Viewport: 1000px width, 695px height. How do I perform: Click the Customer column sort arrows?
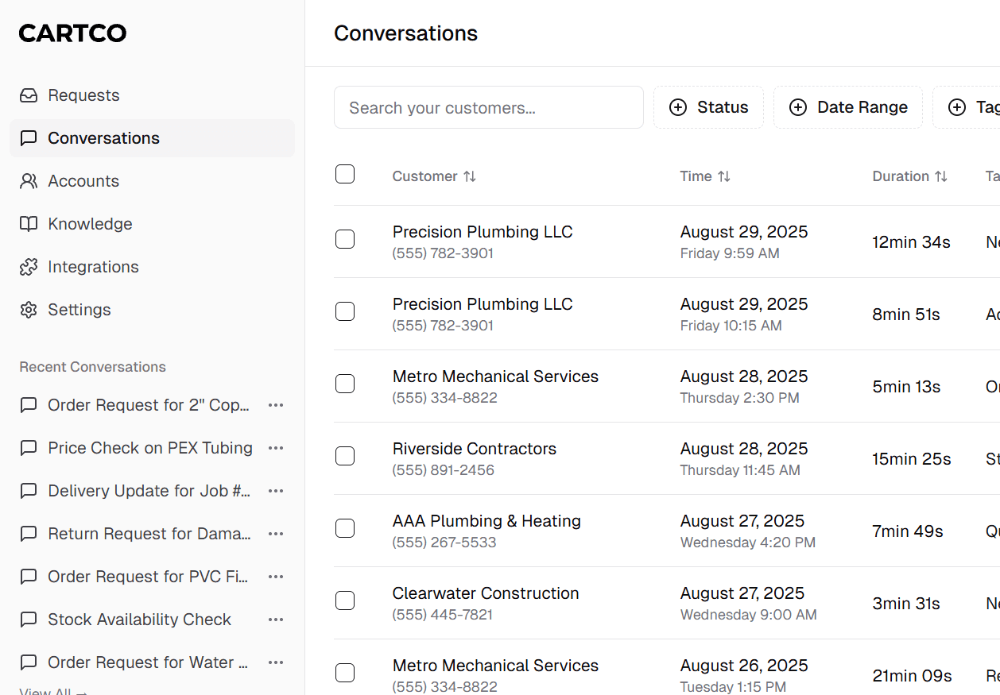click(470, 176)
